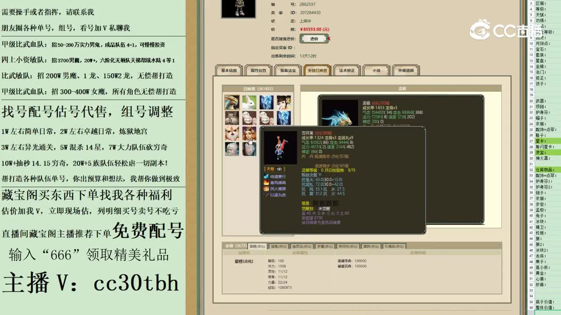This screenshot has height=315, width=561.
Task: Select the second white mask pet icon
Action: coord(266,118)
